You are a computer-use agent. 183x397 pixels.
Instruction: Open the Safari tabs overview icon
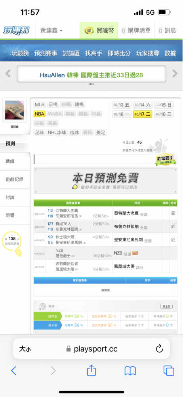tap(169, 371)
